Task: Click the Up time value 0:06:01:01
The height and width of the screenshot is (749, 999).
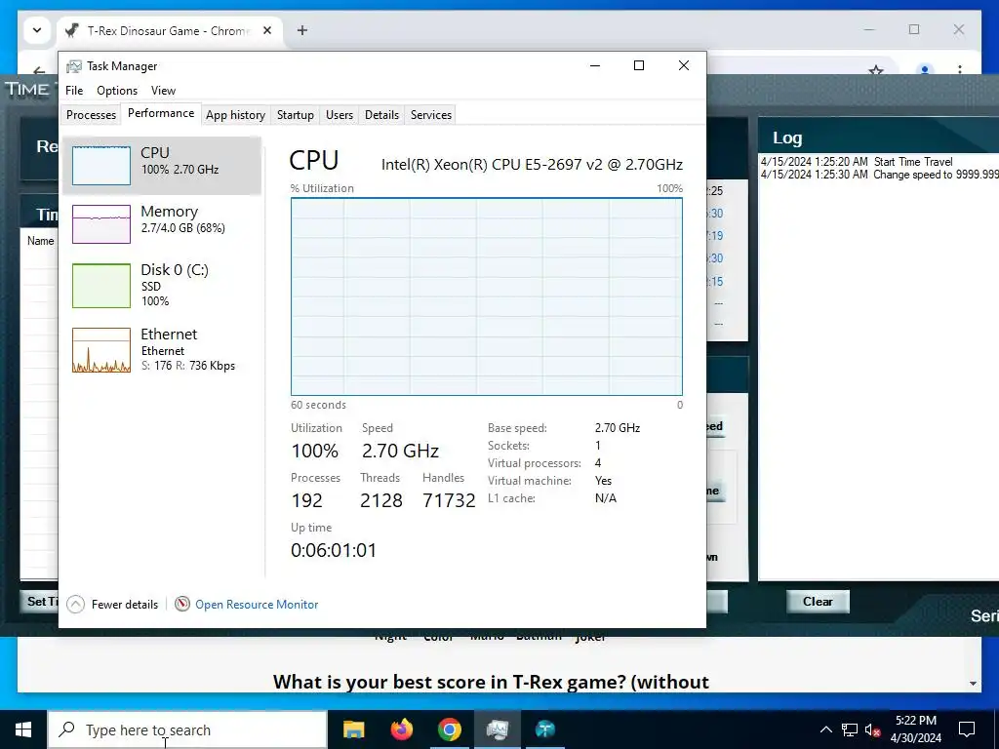Action: point(334,550)
